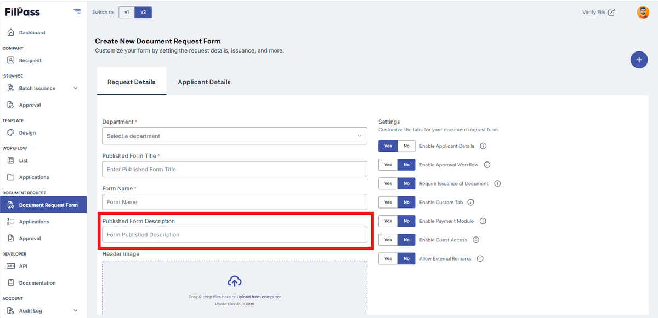Switch to version v1
This screenshot has width=658, height=318.
click(127, 12)
